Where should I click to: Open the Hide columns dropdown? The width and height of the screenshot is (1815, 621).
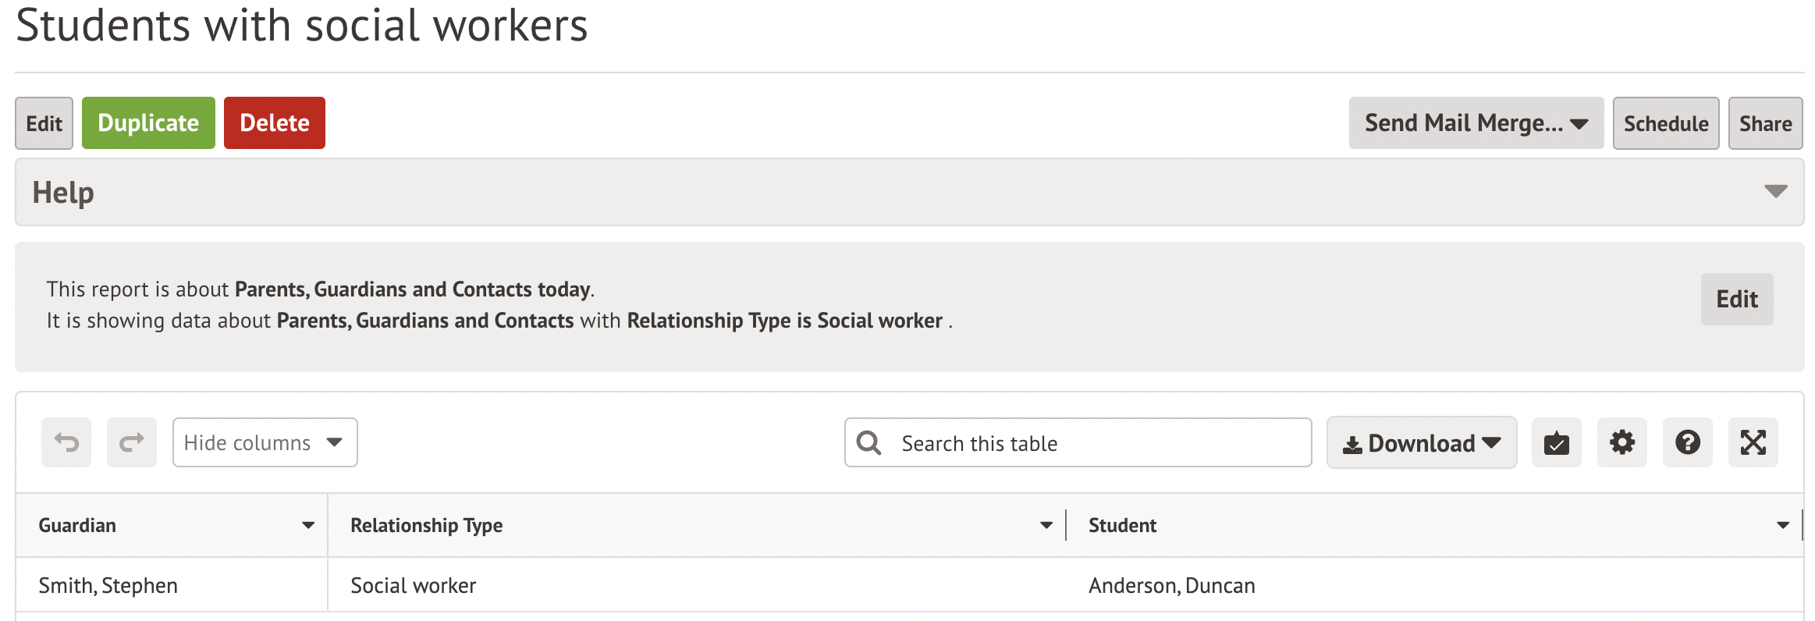pos(265,442)
